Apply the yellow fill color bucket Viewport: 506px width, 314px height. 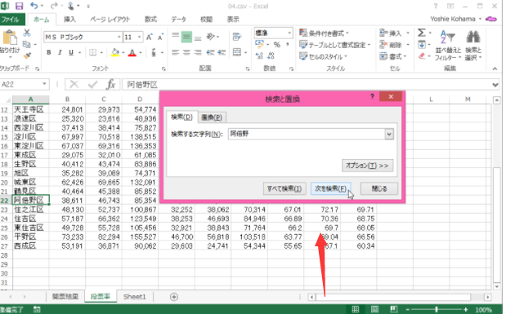coord(115,52)
